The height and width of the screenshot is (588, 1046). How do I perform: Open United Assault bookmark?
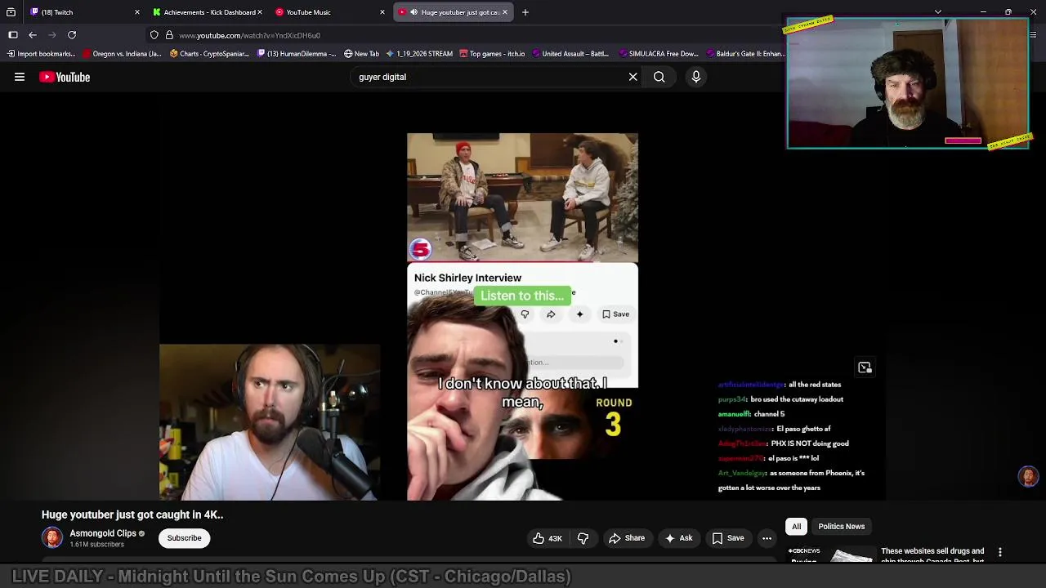(570, 54)
